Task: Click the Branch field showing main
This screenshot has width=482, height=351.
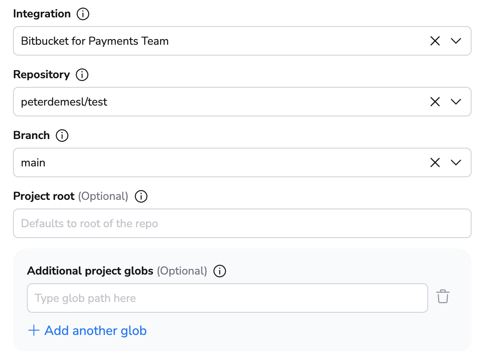Action: pyautogui.click(x=217, y=162)
